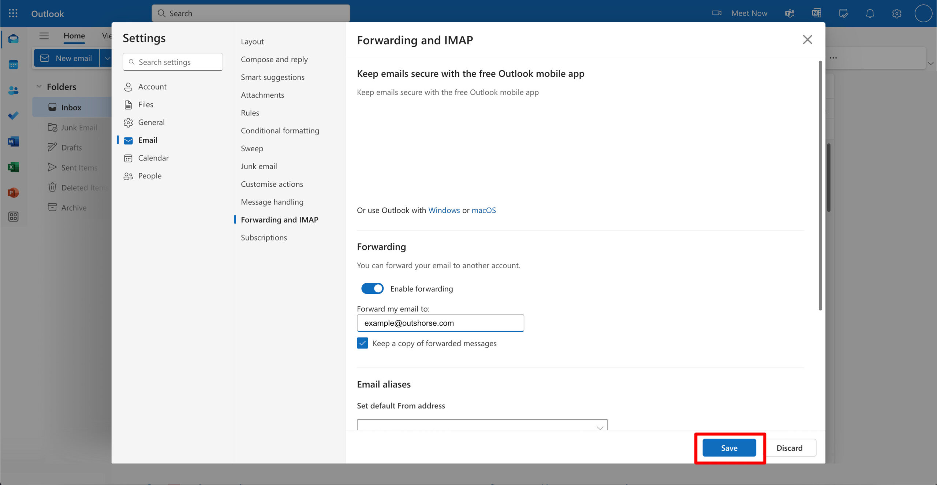Launch Excel from the left rail
The height and width of the screenshot is (485, 937).
click(x=14, y=167)
